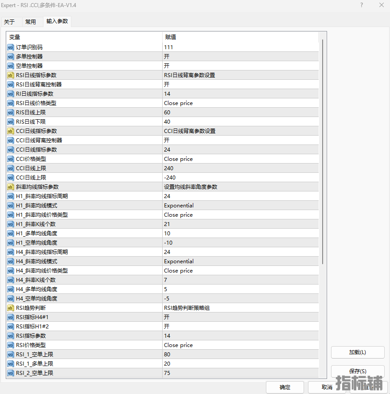Click the icon beside RIS日线下限
The width and height of the screenshot is (390, 394).
click(10, 121)
